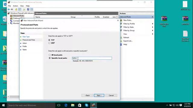Expand Filter by State submenu arrow

(153, 27)
